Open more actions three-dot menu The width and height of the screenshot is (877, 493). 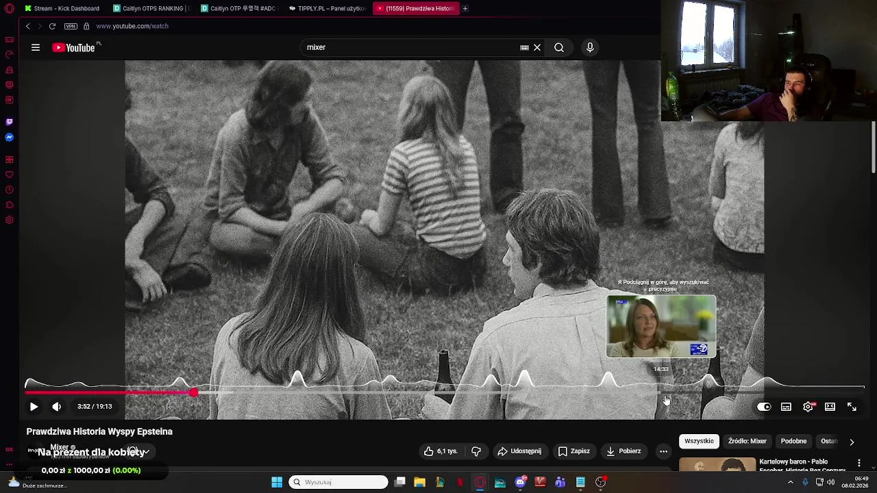(663, 451)
